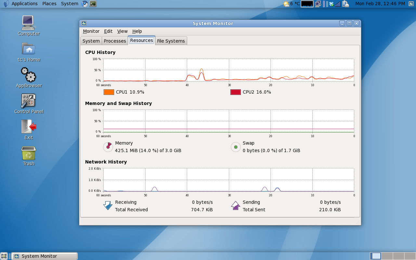Click the System Monitor taskbar button
Image resolution: width=416 pixels, height=260 pixels.
tap(45, 256)
